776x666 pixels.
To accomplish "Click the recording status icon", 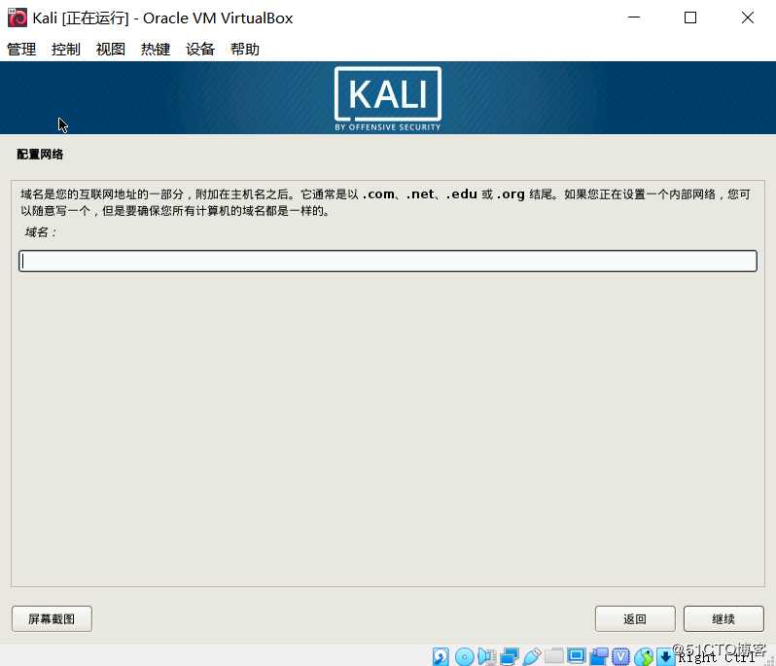I will click(x=599, y=656).
